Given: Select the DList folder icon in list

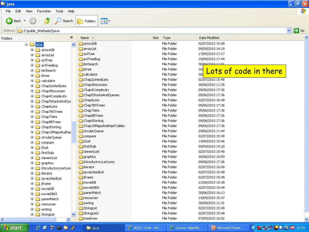Looking at the screenshot, I should (x=81, y=141).
